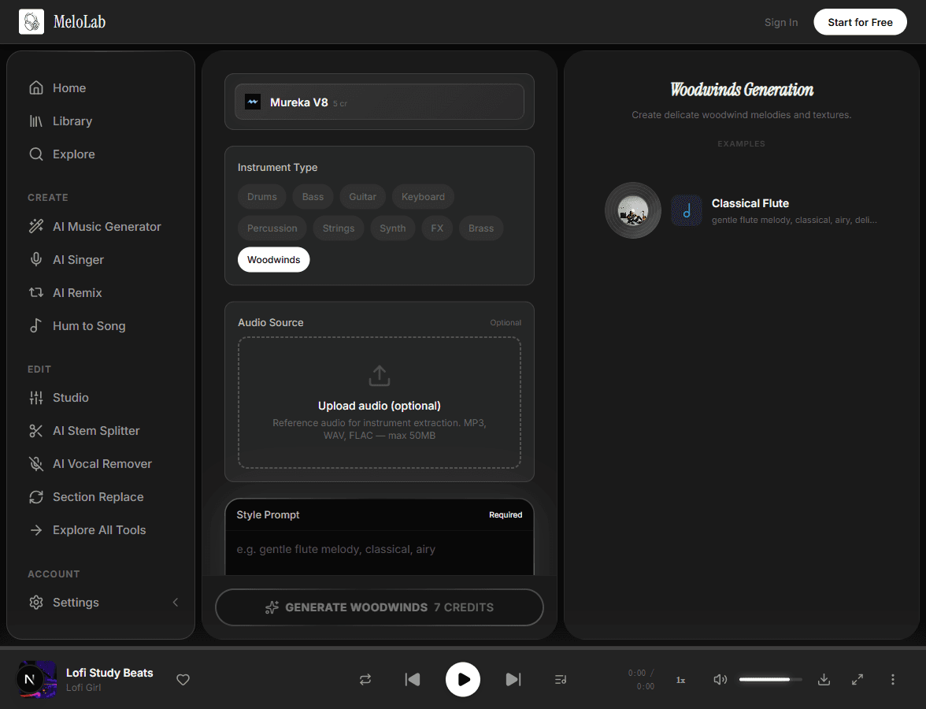This screenshot has height=709, width=926.
Task: Click the Mureka V8 wave logo icon
Action: click(253, 102)
